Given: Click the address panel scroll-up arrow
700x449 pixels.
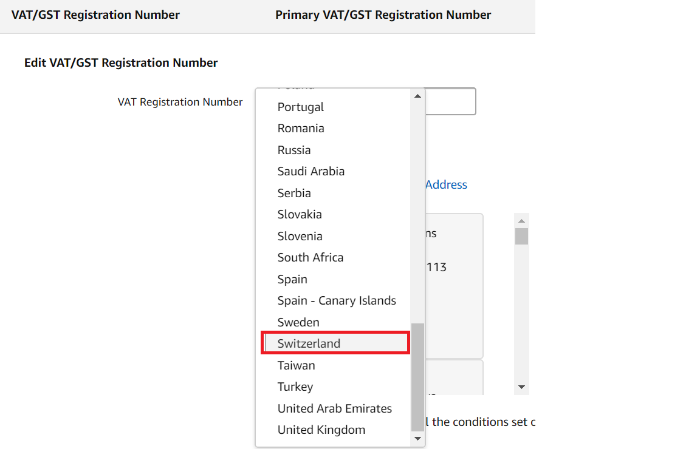Looking at the screenshot, I should tap(521, 220).
